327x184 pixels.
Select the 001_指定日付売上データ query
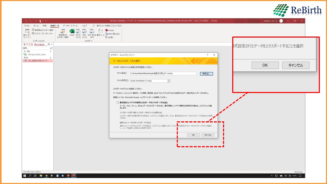(x=38, y=61)
